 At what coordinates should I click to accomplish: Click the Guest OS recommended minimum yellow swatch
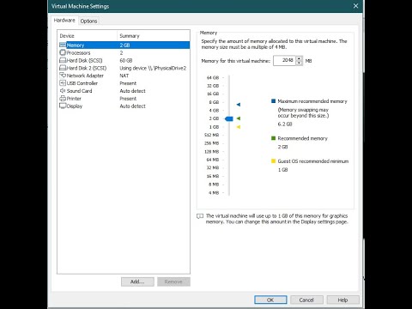tap(273, 161)
